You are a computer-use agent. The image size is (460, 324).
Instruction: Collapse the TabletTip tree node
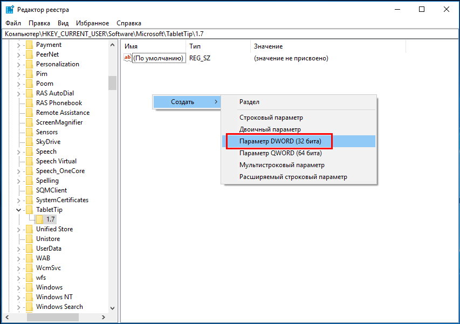[18, 210]
